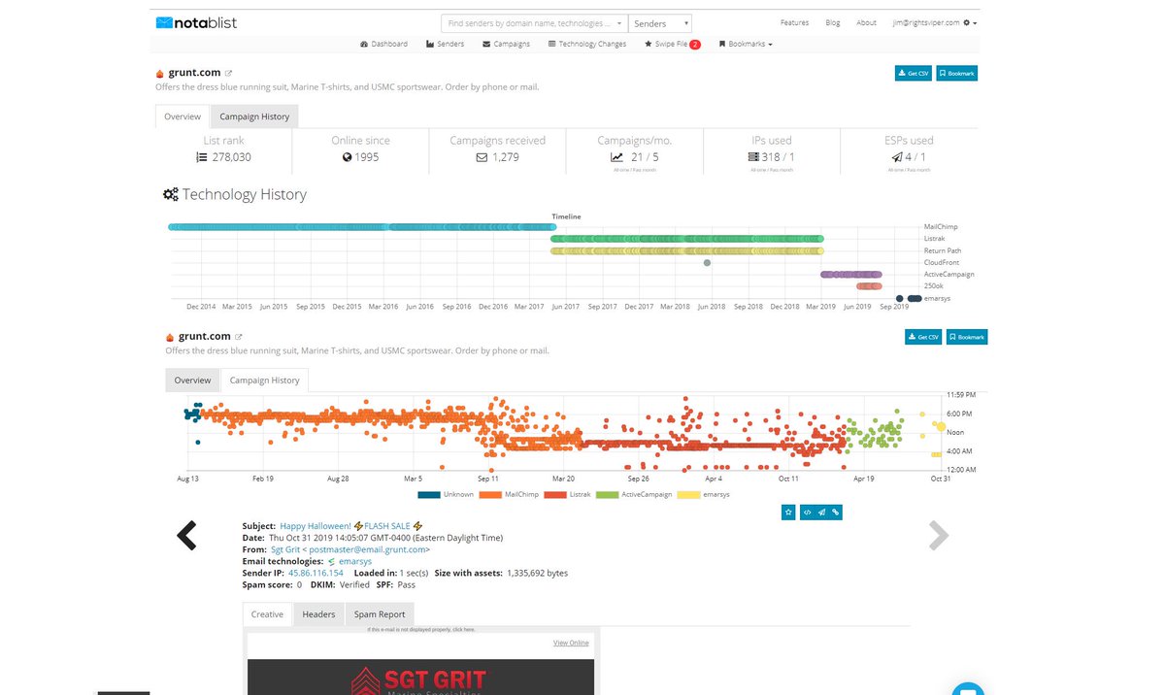The width and height of the screenshot is (1165, 695).
Task: Select the top Overview tab
Action: (x=183, y=116)
